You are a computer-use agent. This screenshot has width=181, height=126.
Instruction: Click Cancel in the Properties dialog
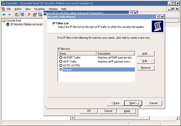coord(108,111)
